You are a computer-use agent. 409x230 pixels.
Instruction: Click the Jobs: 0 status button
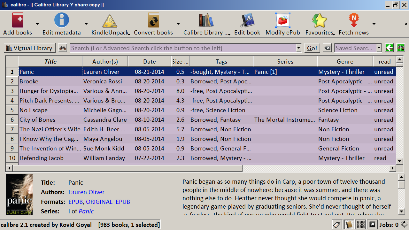coord(389,225)
